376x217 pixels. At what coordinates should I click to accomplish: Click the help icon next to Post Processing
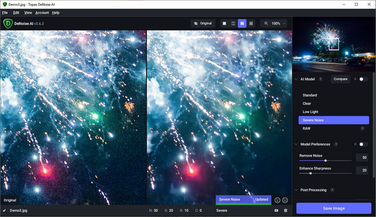coord(332,190)
